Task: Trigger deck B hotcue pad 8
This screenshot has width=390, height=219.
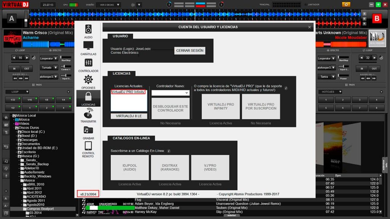Action: click(377, 108)
